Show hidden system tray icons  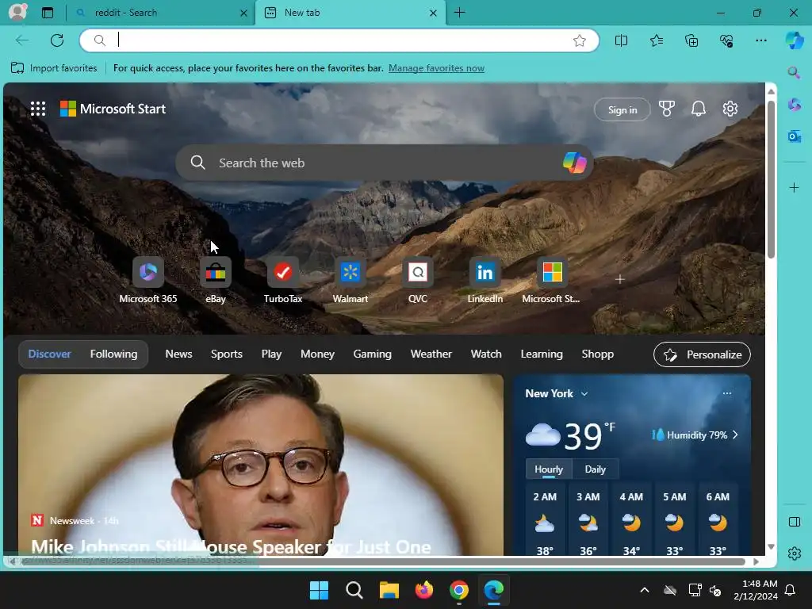pos(644,590)
